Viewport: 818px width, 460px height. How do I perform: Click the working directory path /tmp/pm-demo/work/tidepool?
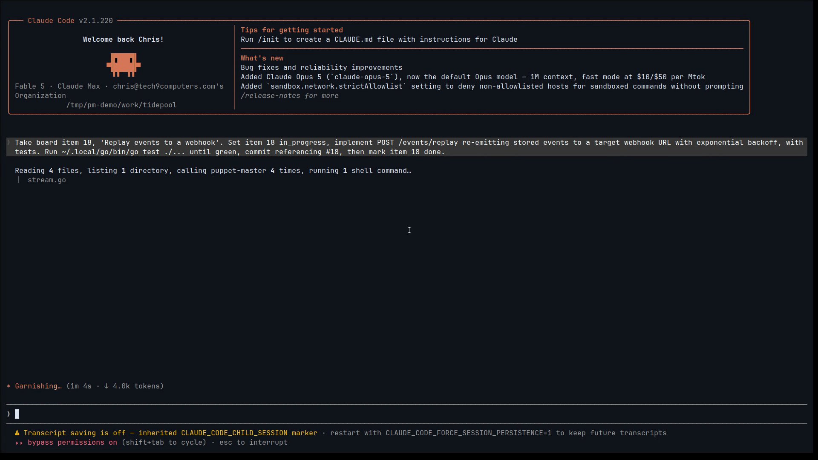pos(121,105)
